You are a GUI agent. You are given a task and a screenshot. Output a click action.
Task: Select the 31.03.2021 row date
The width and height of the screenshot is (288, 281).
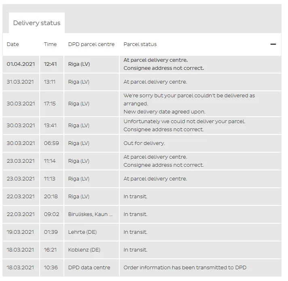point(20,82)
